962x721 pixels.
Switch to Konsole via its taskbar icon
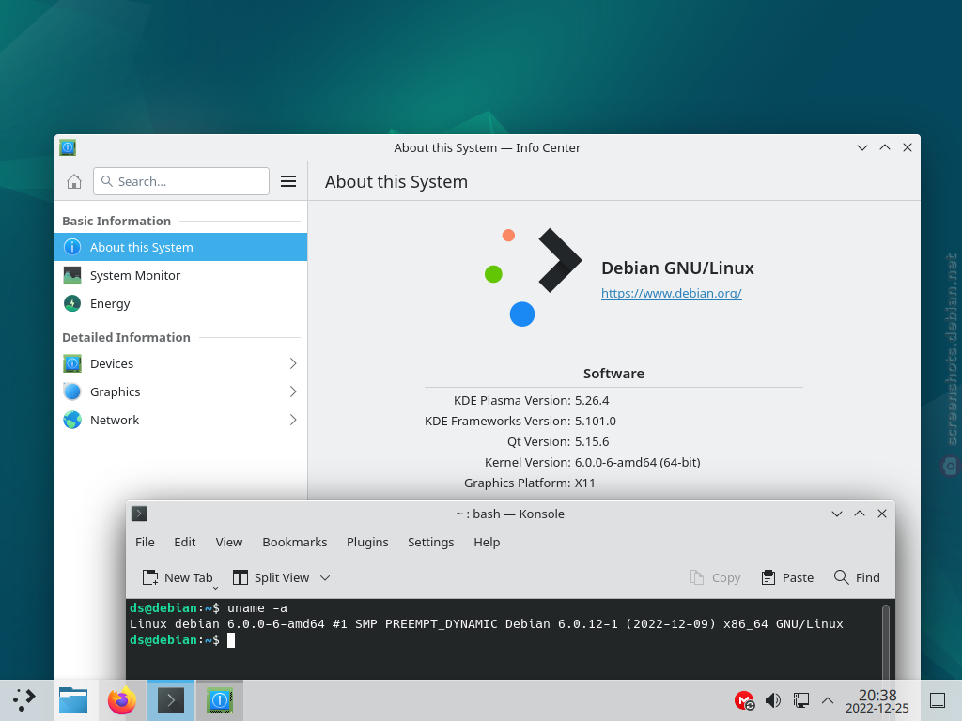(171, 700)
